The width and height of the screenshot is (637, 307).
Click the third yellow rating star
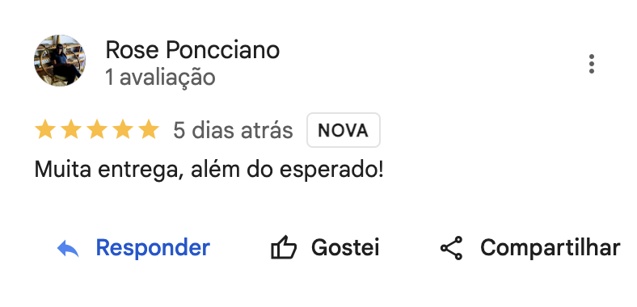[97, 129]
